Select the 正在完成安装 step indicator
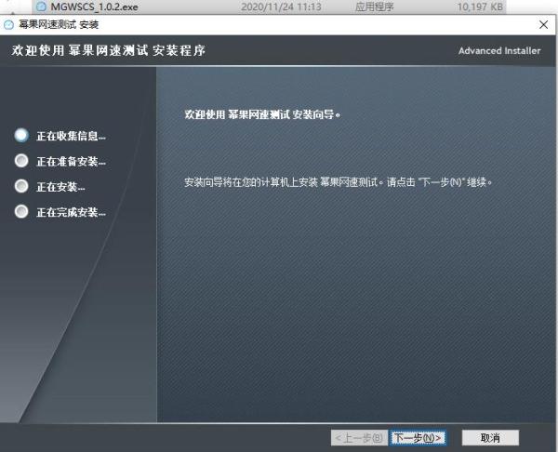 21,211
